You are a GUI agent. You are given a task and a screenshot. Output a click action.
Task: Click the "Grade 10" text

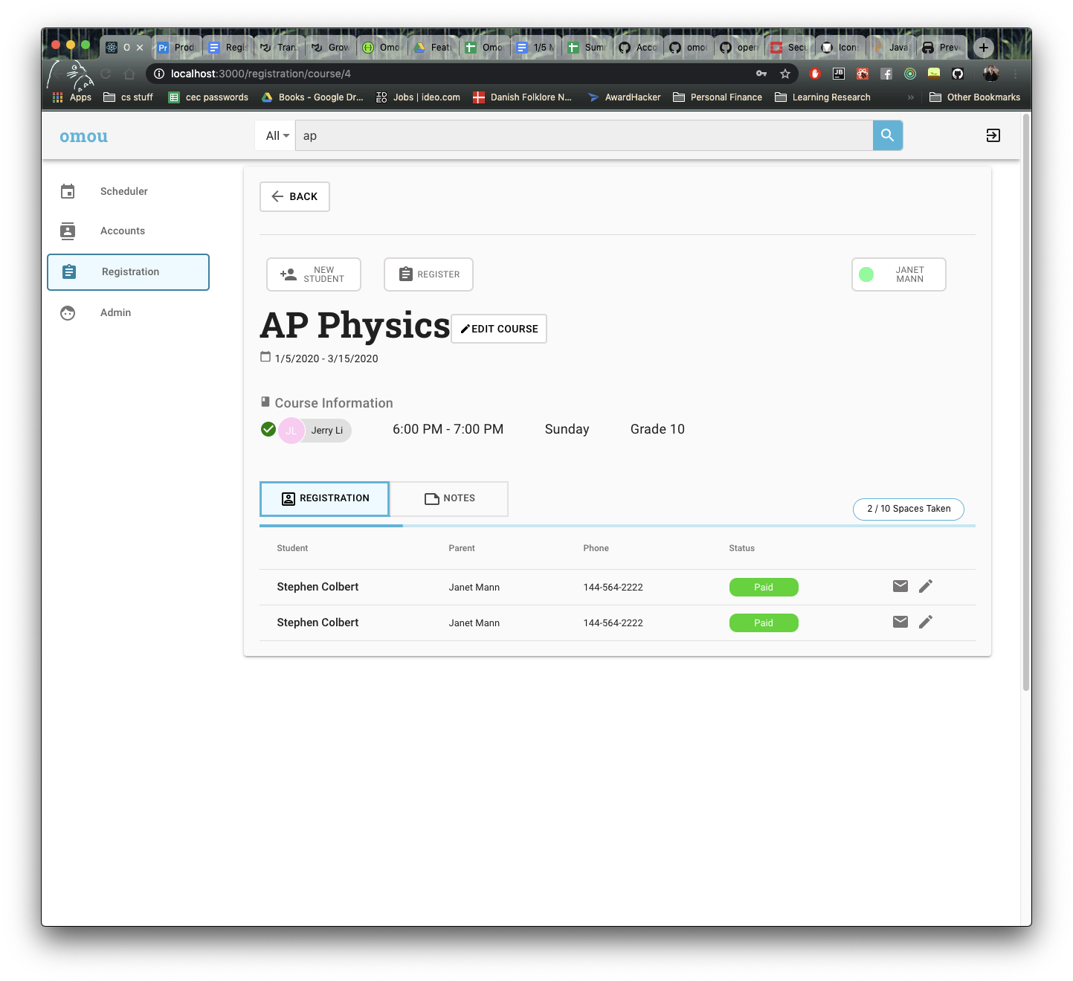pos(657,429)
